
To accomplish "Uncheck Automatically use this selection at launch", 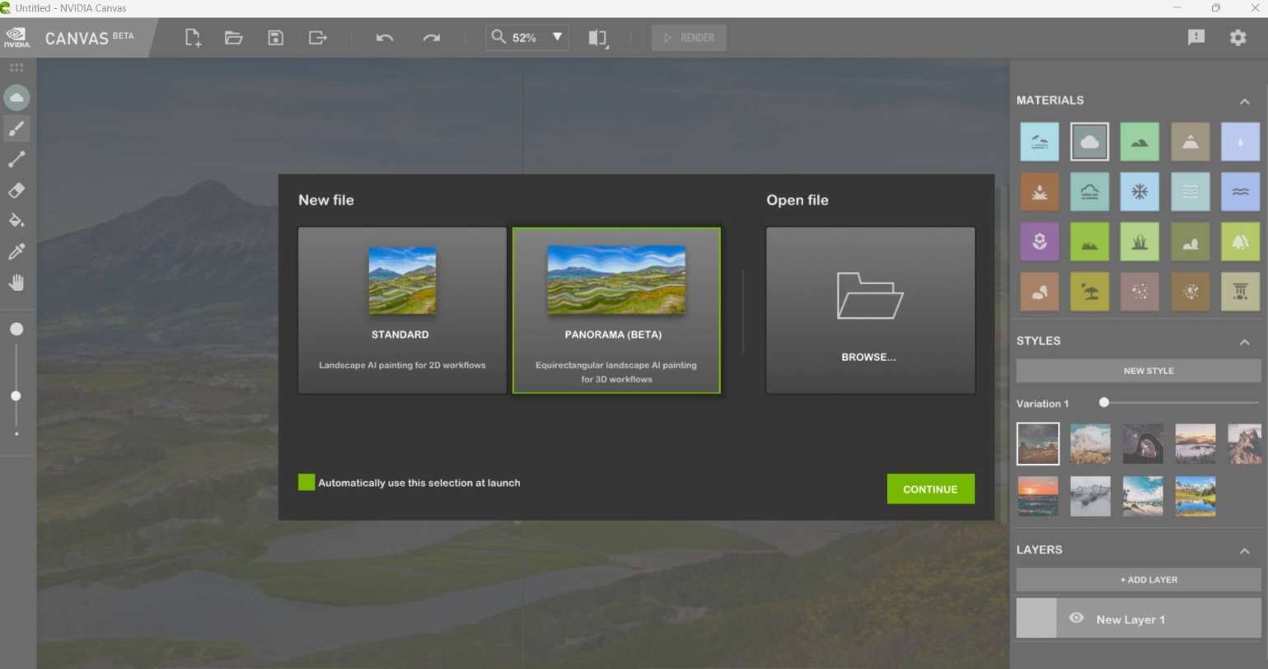I will [x=306, y=482].
